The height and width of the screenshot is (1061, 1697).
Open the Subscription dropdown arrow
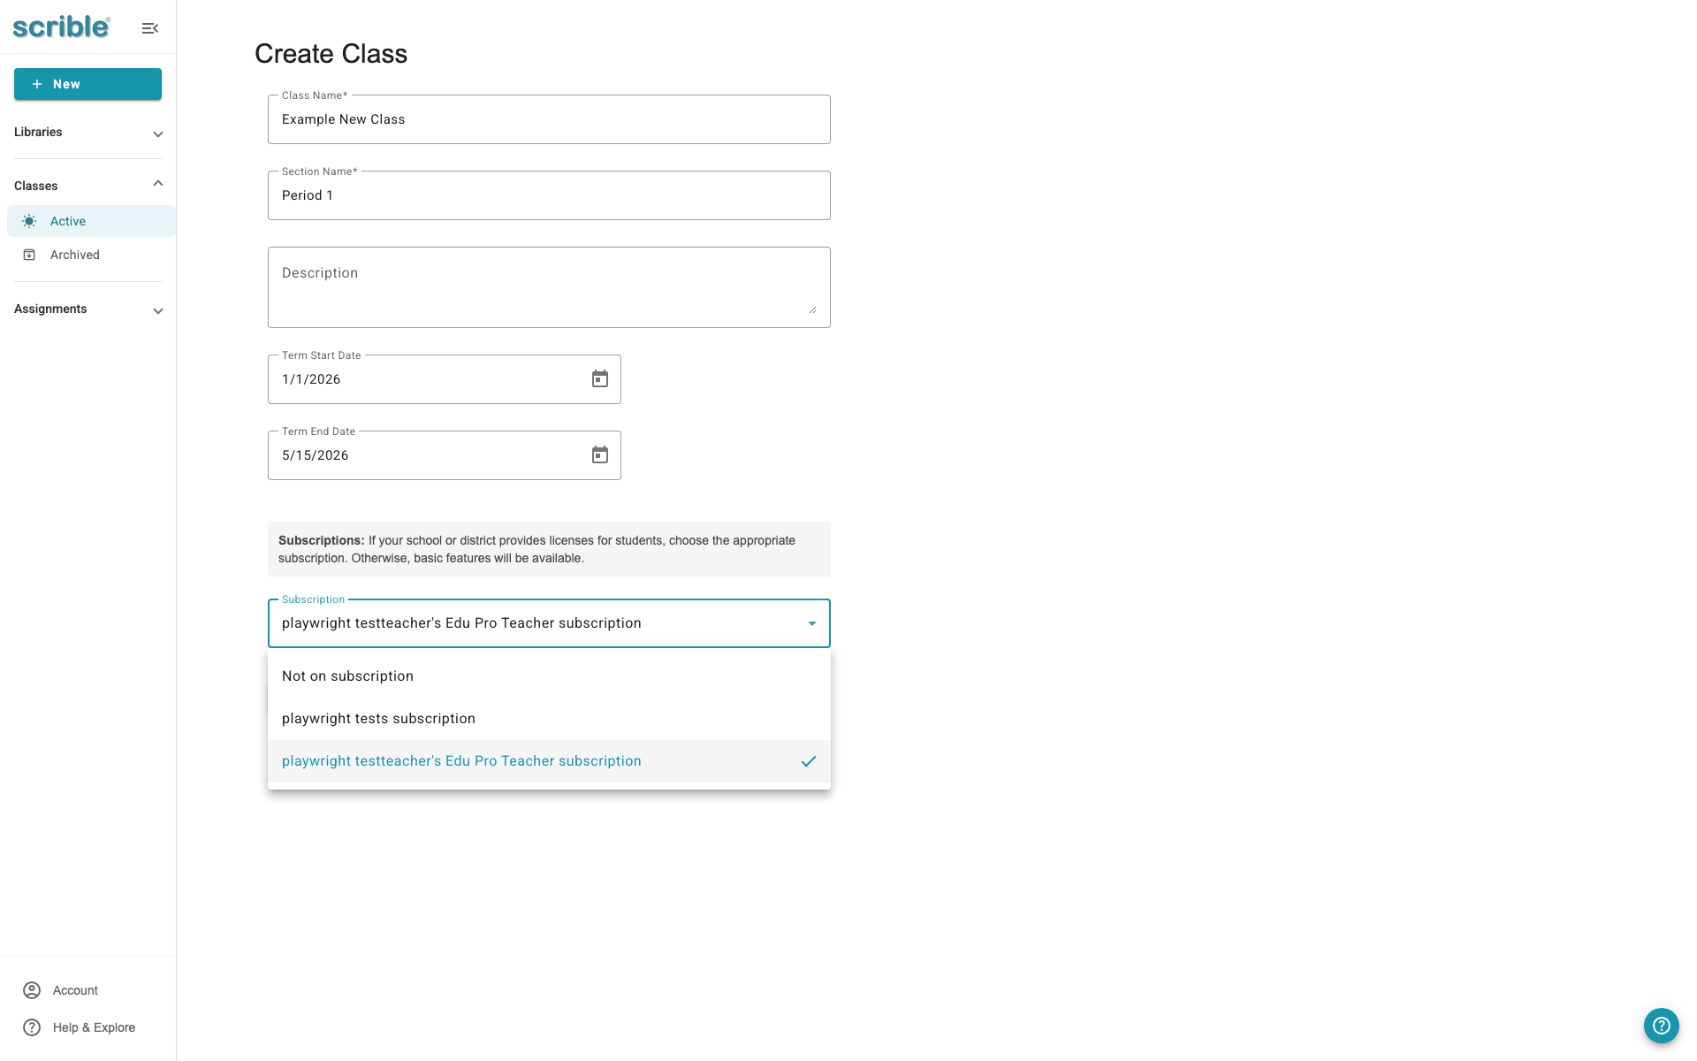811,623
